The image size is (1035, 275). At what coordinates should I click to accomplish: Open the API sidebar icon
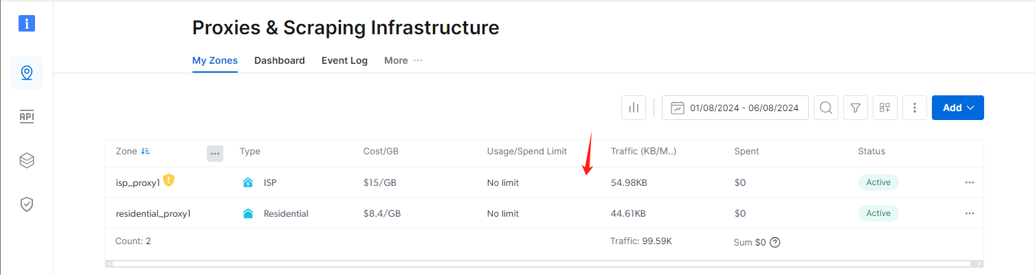point(27,117)
